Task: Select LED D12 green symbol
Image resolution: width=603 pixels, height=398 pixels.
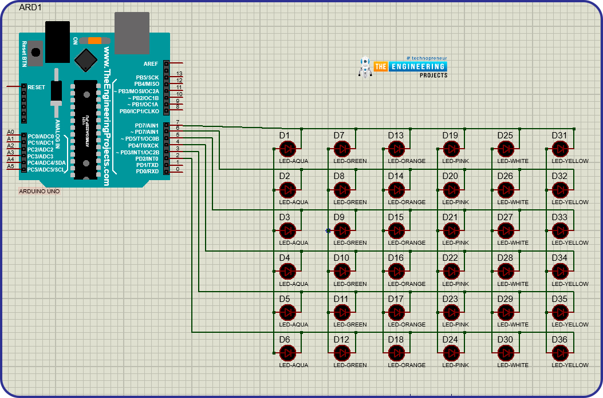Action: (342, 353)
